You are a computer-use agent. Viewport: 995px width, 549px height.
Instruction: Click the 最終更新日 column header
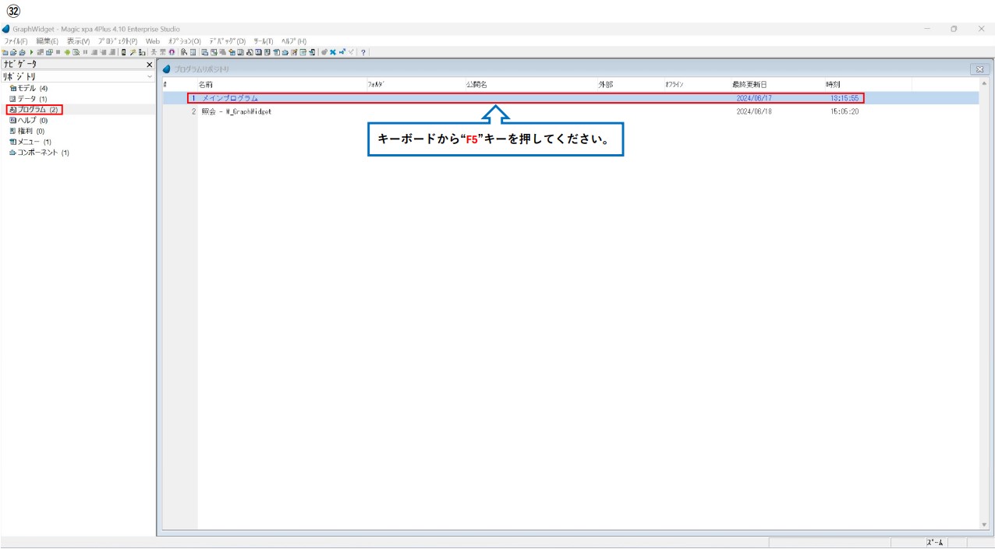tap(749, 84)
